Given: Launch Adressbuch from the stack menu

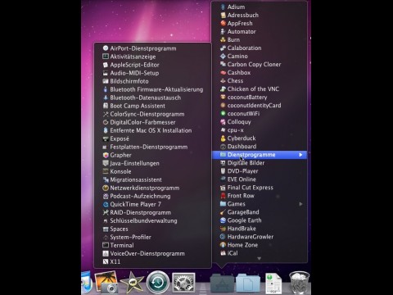Looking at the screenshot, I should [x=260, y=15].
